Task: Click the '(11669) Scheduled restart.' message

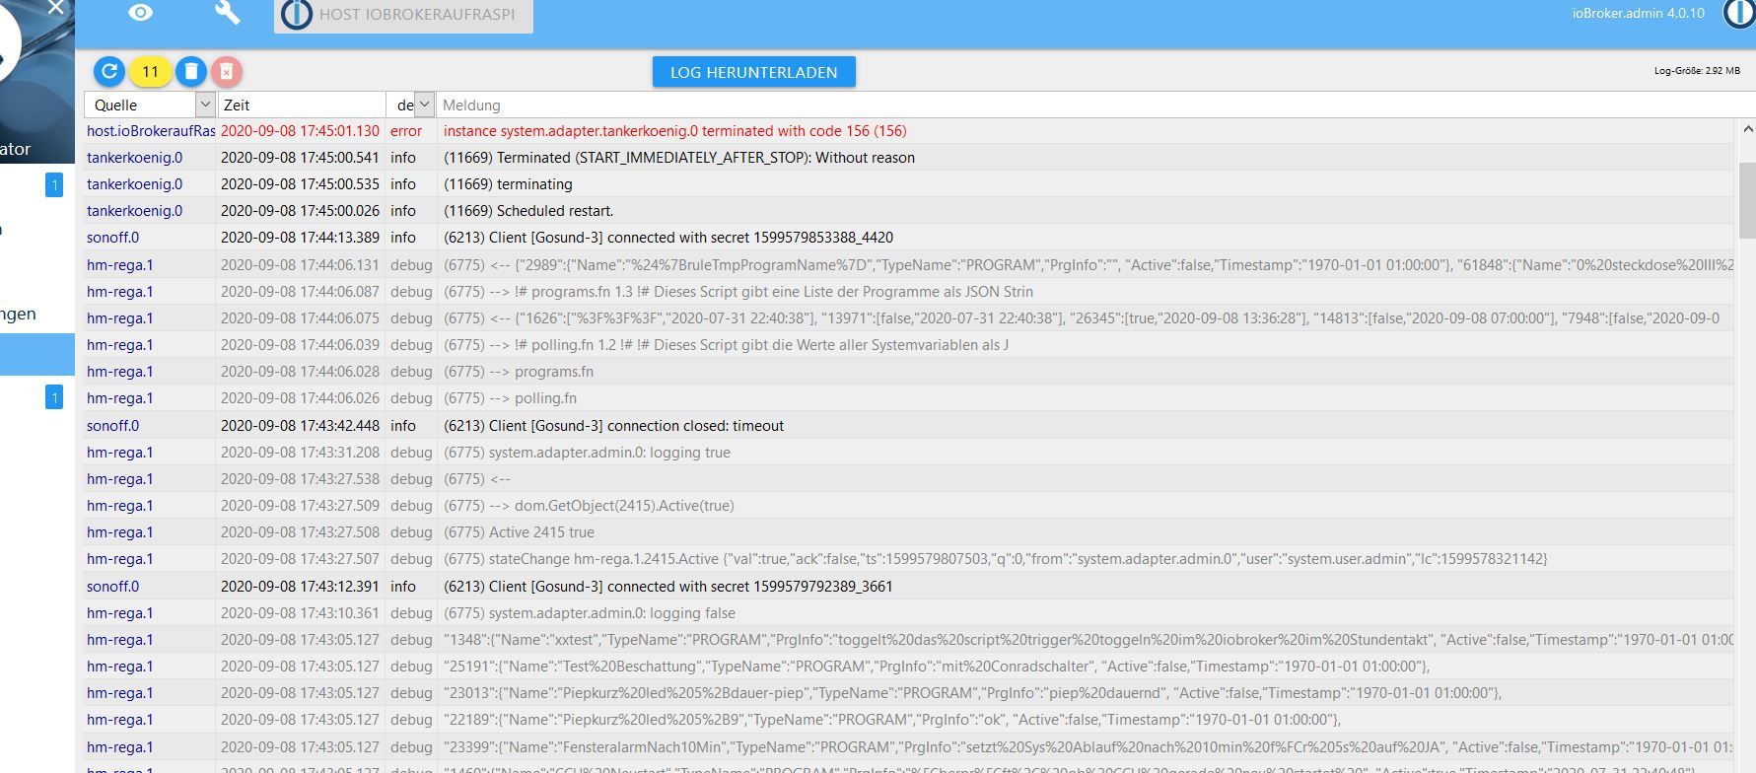Action: (x=528, y=210)
